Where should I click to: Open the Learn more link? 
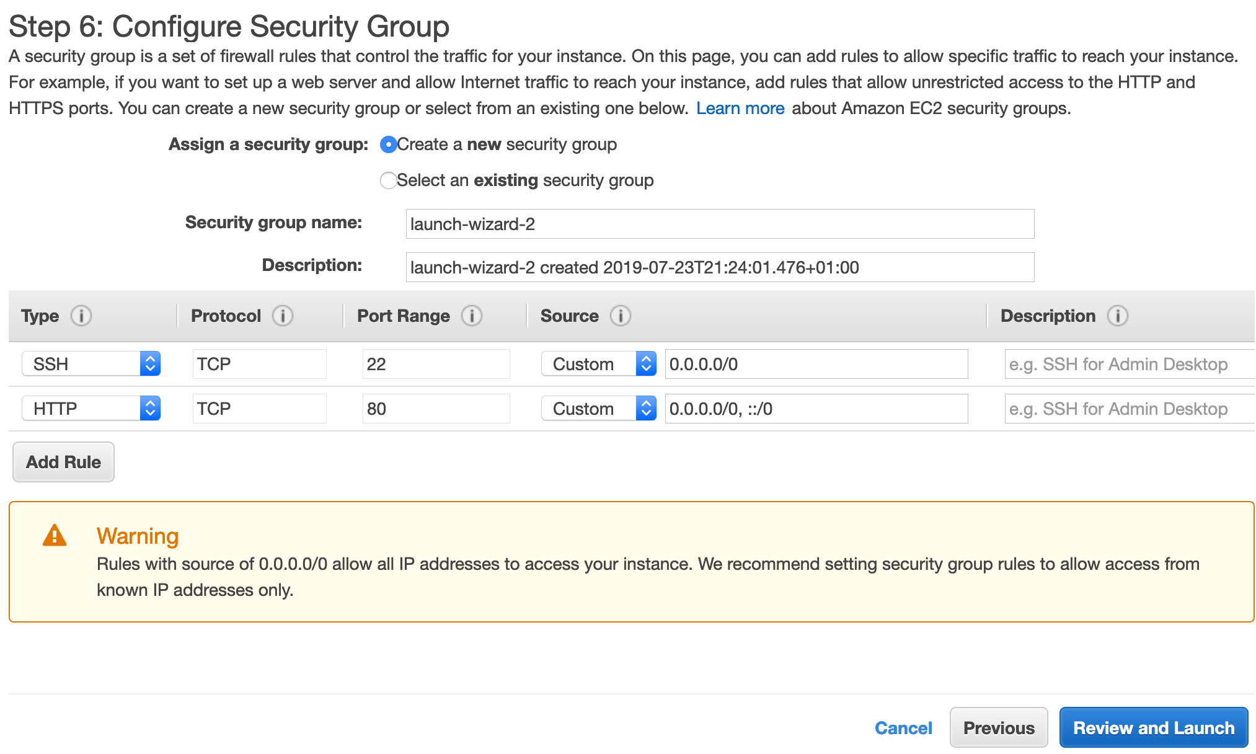point(740,108)
